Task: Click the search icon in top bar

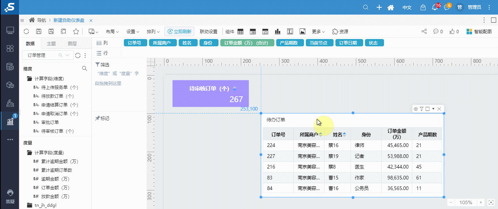Action: point(366,7)
